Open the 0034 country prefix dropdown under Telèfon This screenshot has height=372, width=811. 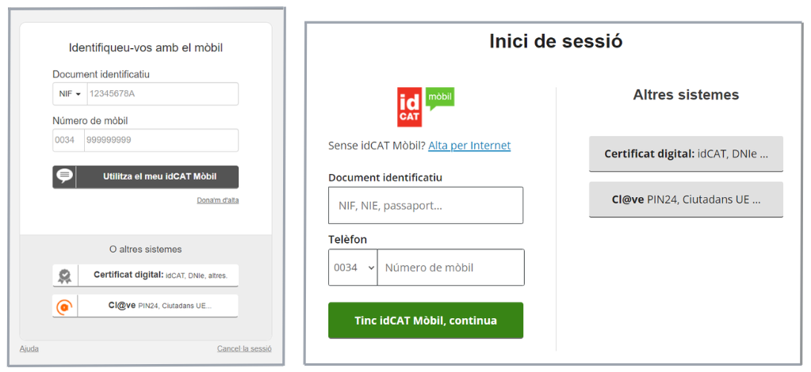pyautogui.click(x=353, y=268)
